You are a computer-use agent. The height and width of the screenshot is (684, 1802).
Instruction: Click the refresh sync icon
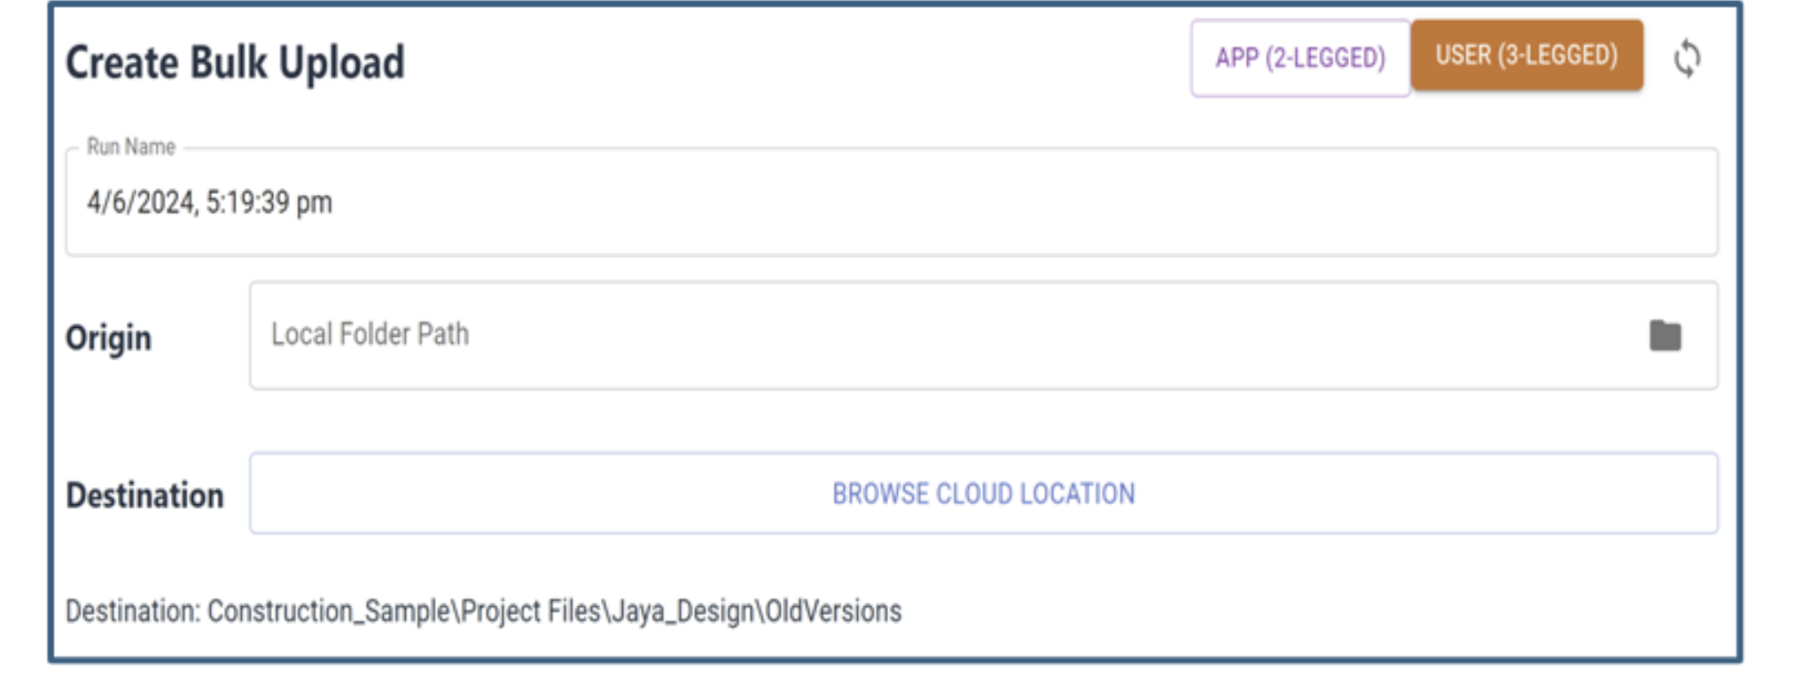tap(1687, 59)
